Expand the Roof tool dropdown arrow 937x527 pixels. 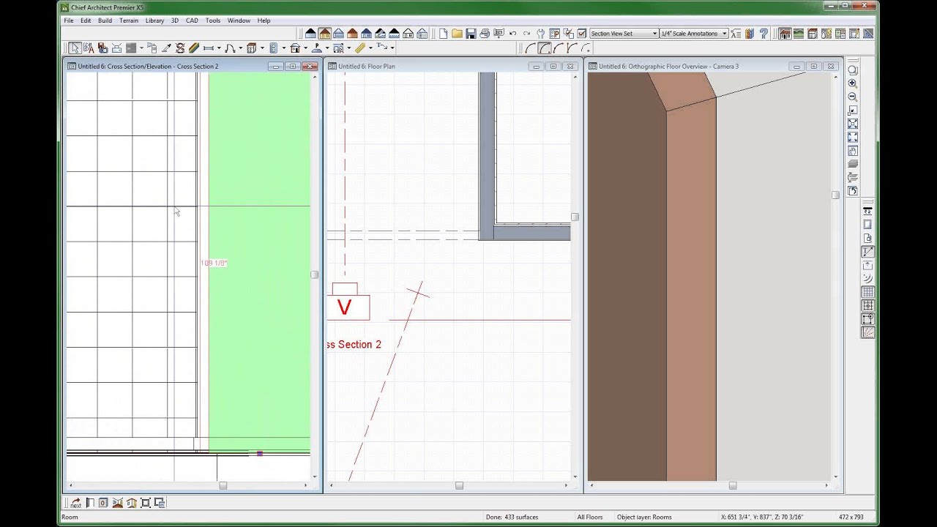305,48
